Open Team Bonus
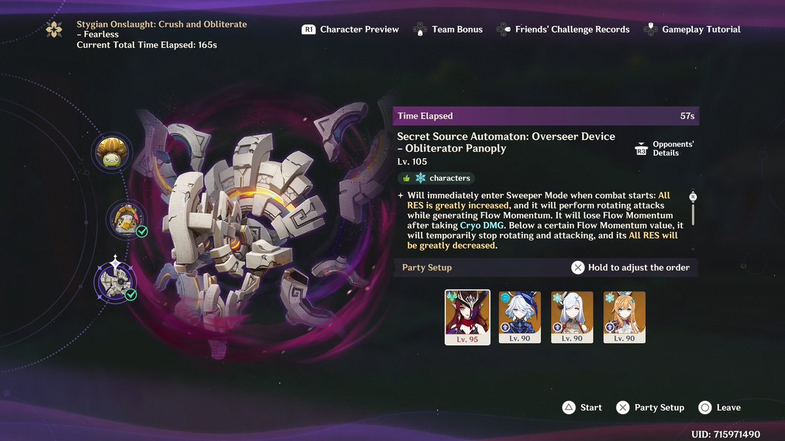785x441 pixels. tap(457, 29)
